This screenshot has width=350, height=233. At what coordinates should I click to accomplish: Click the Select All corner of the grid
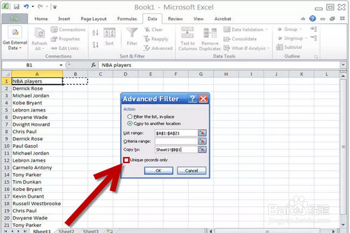(6, 74)
